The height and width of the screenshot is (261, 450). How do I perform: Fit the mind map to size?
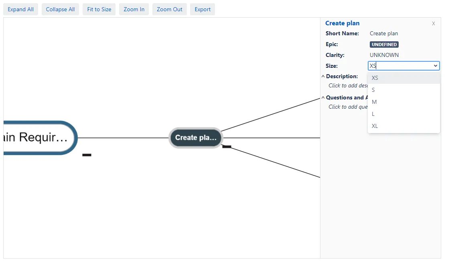click(99, 9)
